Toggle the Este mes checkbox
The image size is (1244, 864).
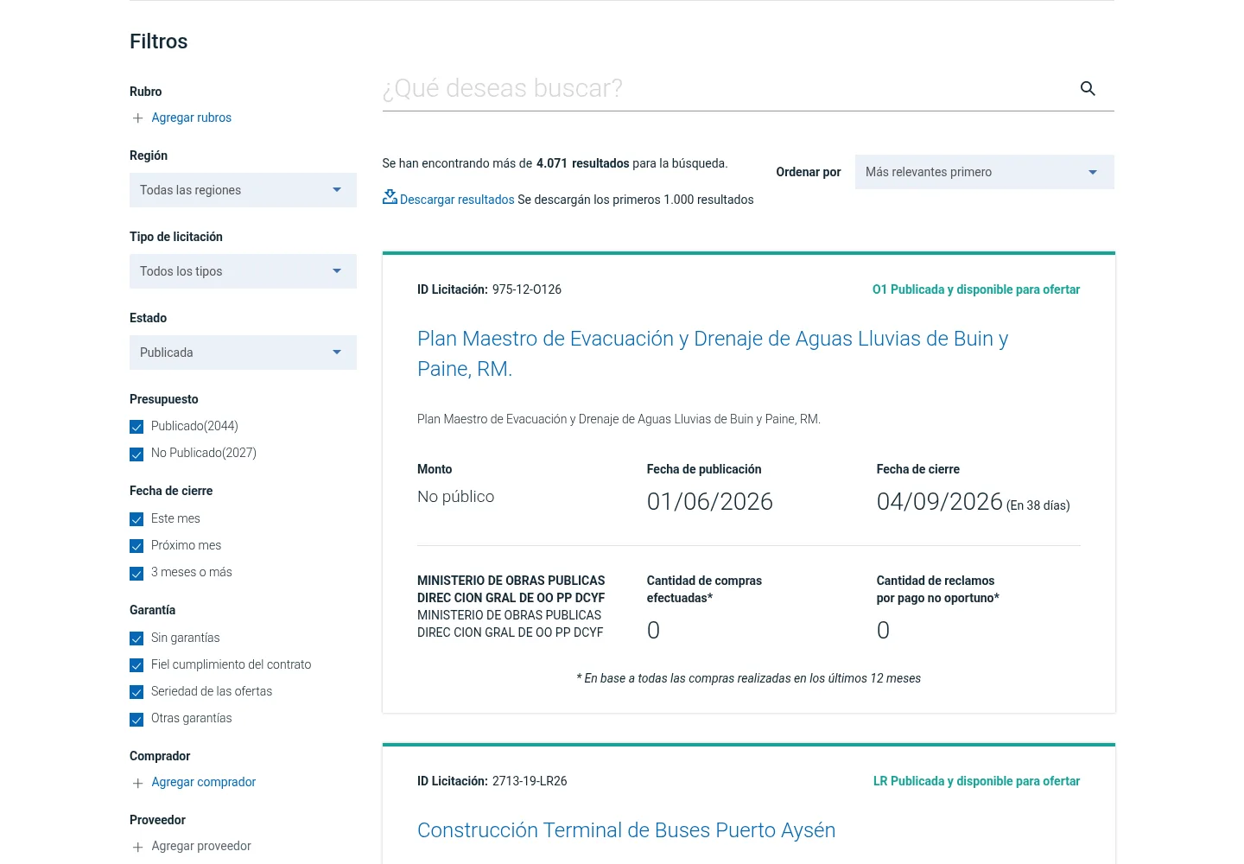click(x=136, y=519)
